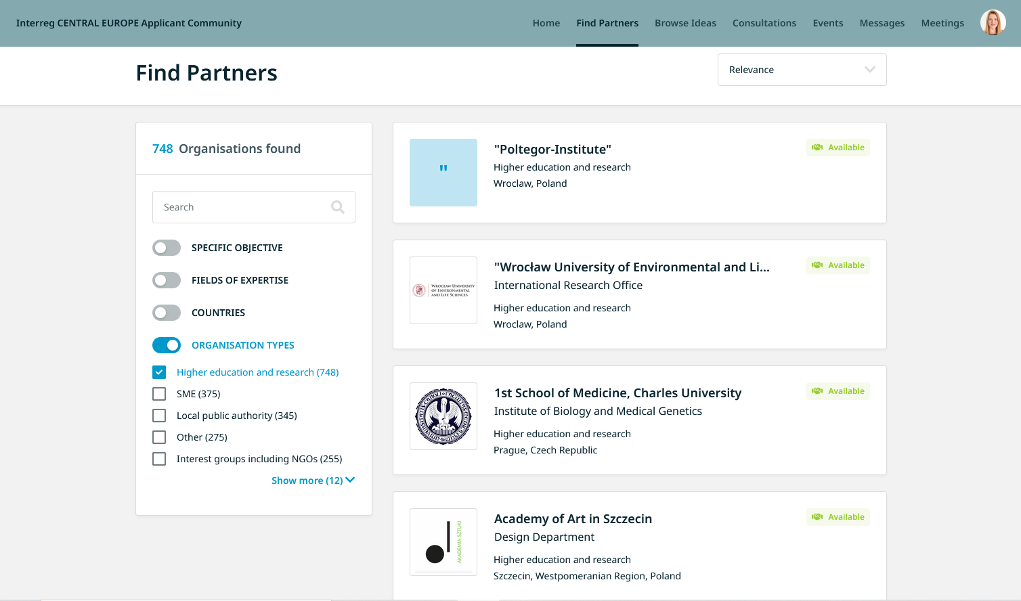Click the Design Department subtitle
This screenshot has height=601, width=1021.
click(544, 537)
